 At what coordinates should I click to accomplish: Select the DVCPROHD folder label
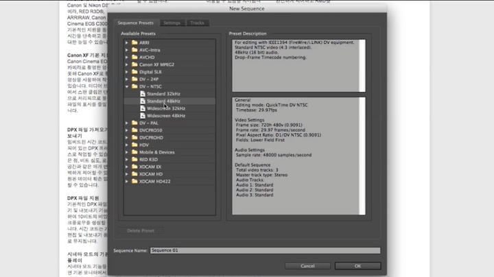(x=151, y=138)
